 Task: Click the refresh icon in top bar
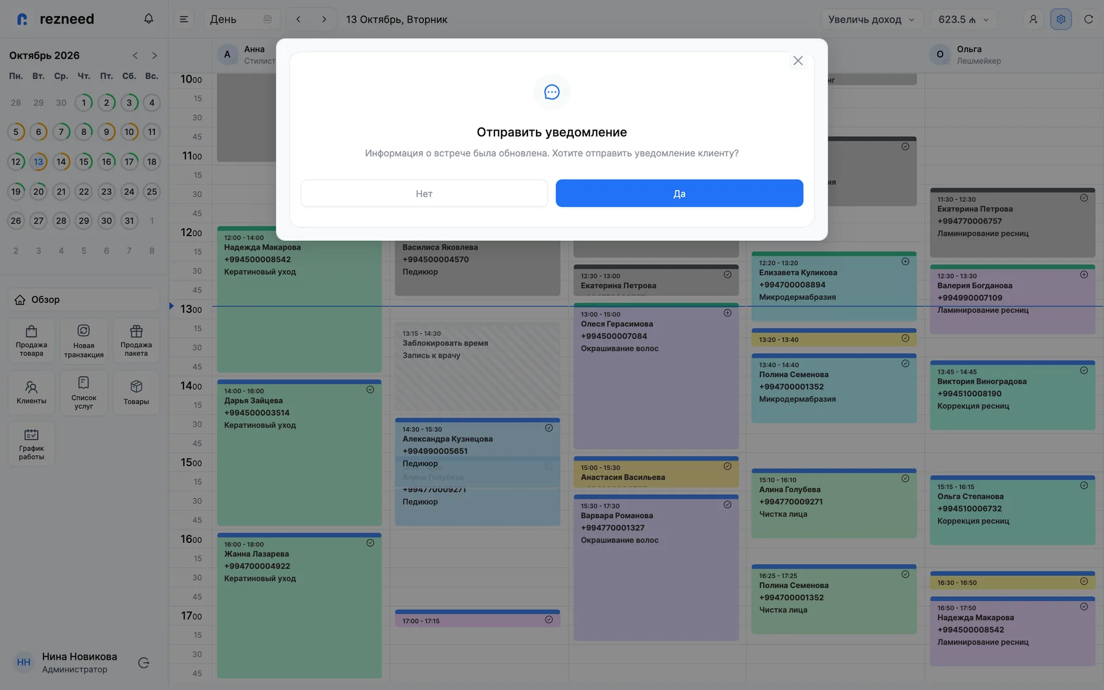pos(1089,19)
